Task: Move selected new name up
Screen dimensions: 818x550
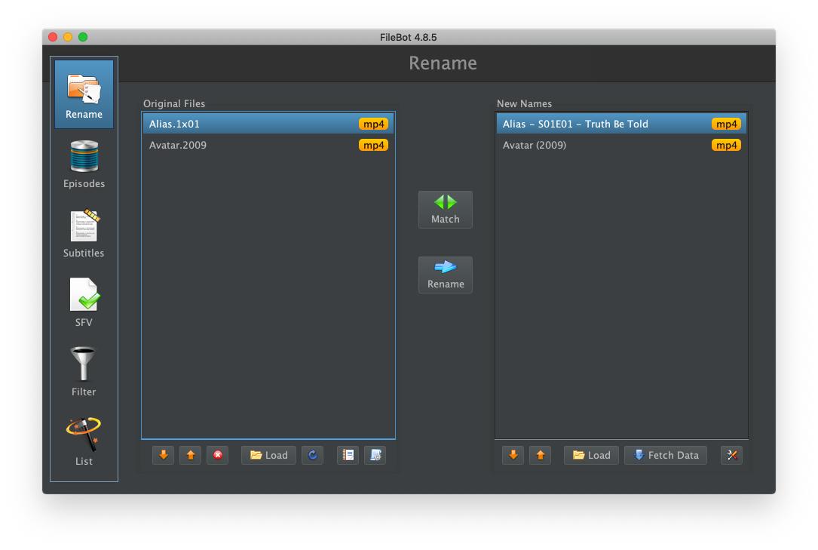Action: (x=541, y=455)
